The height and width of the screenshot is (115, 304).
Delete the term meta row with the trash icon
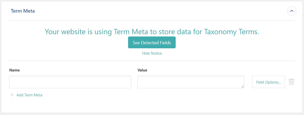(292, 82)
